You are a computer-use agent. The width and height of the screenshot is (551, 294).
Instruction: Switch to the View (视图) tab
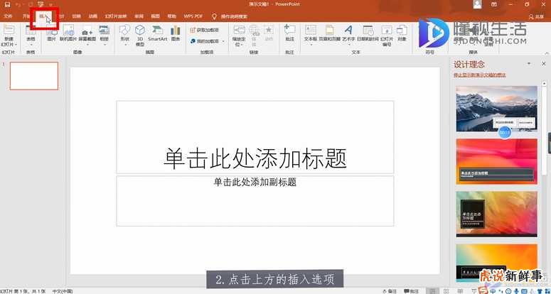(x=155, y=16)
